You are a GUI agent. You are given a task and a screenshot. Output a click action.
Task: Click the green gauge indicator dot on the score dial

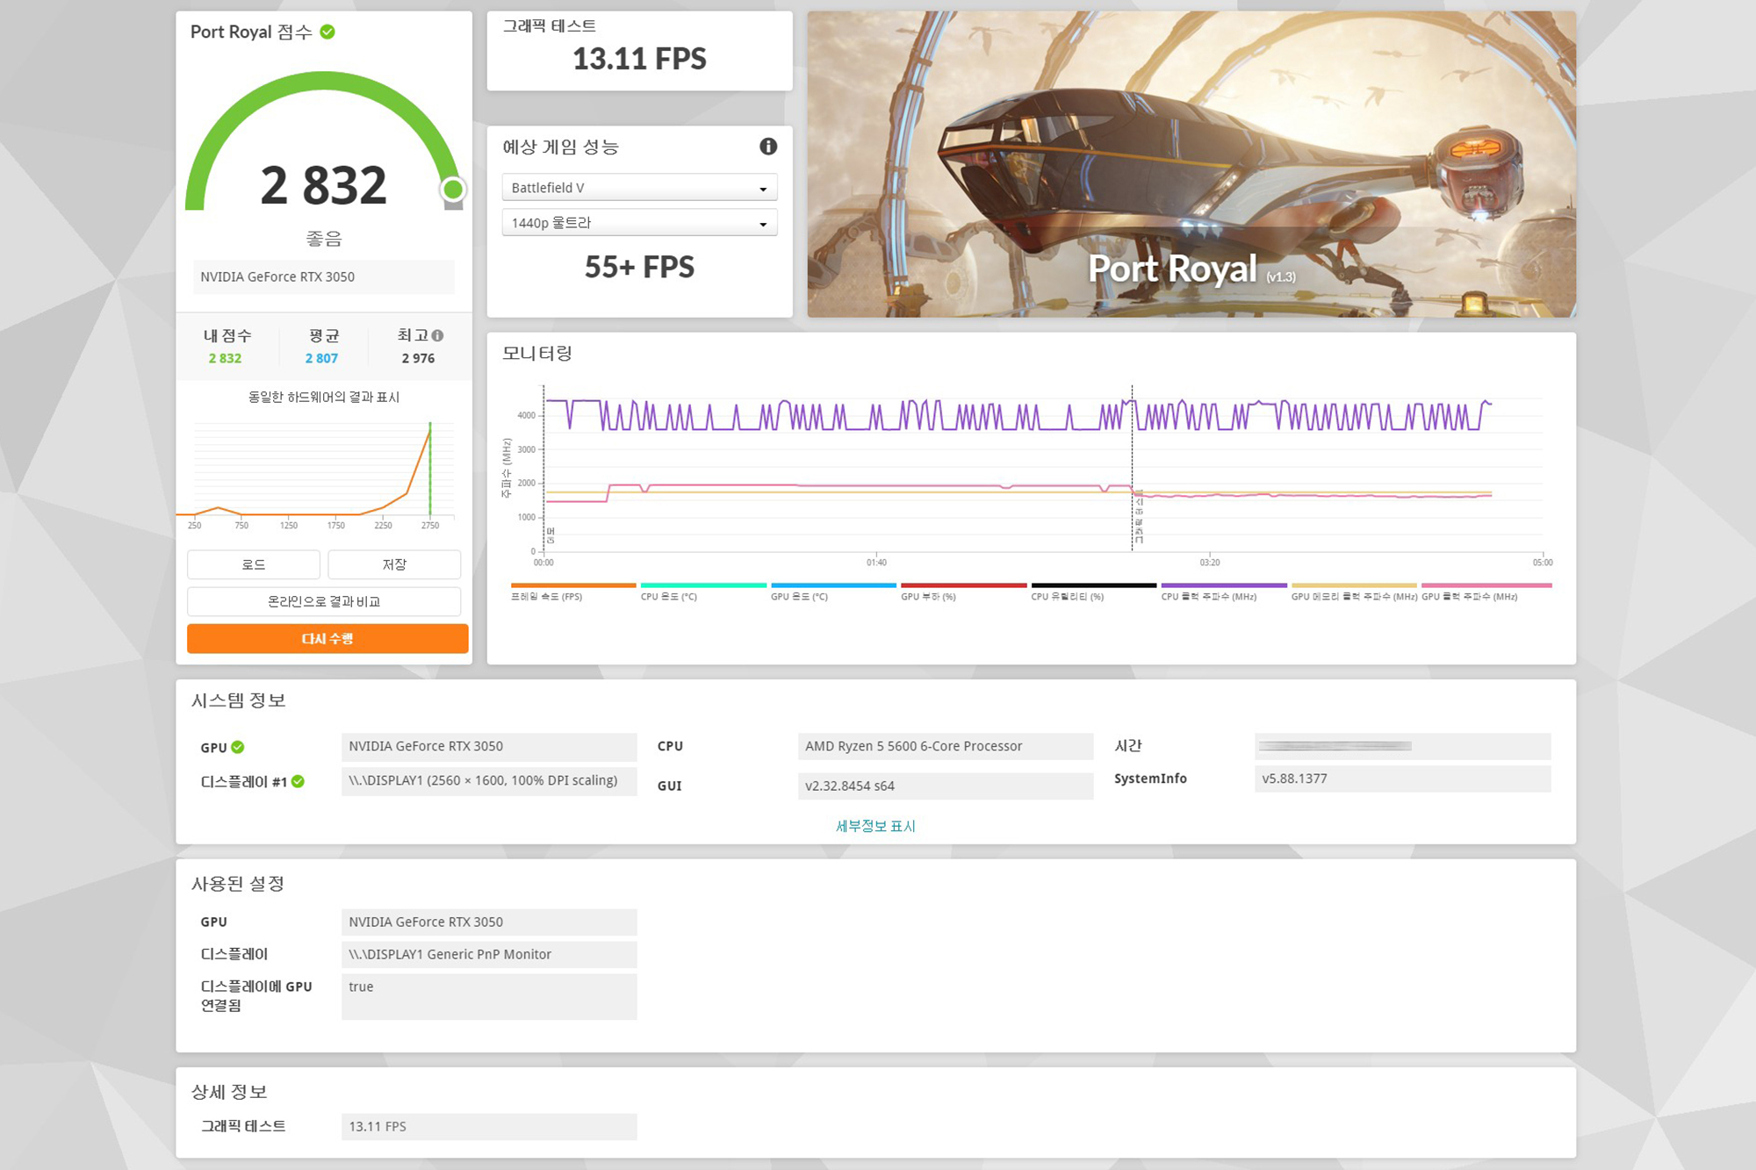coord(453,189)
